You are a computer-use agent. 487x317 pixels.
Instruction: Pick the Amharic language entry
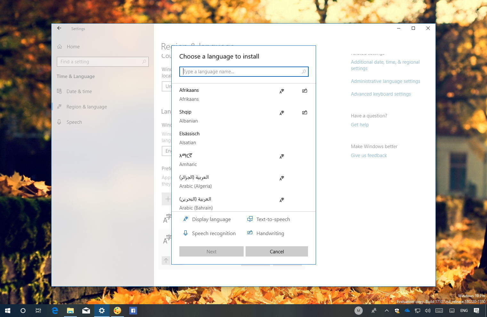pos(244,160)
